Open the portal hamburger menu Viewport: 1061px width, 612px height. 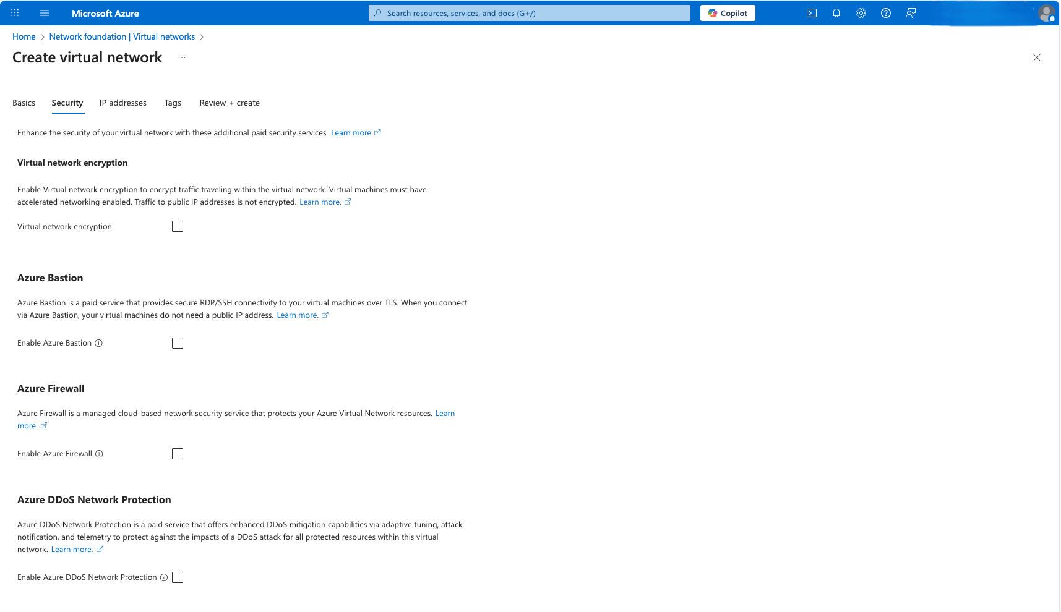coord(44,12)
